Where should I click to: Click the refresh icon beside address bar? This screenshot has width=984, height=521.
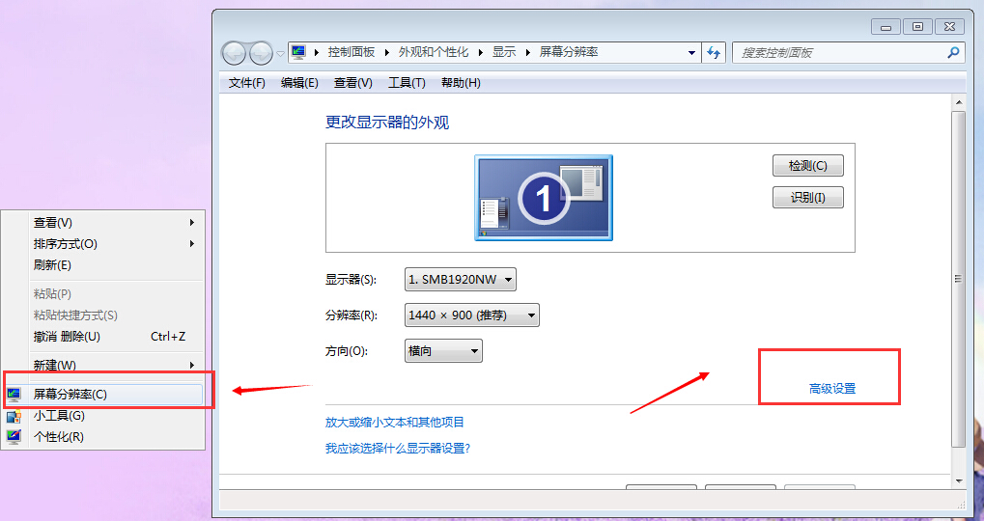714,53
